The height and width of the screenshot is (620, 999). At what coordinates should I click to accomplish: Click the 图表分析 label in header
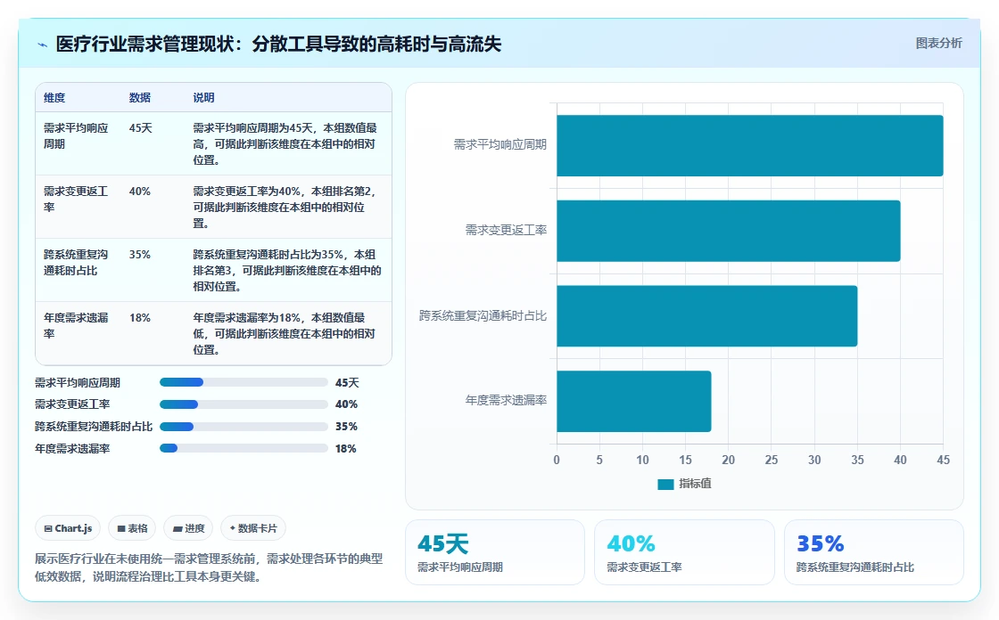click(938, 44)
